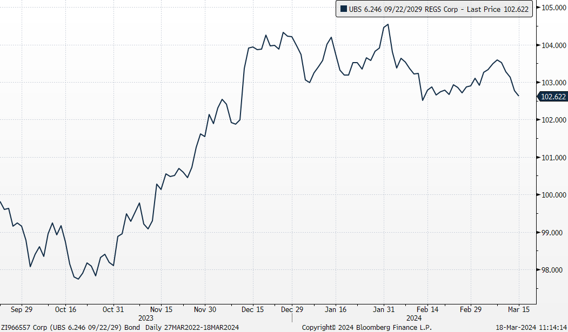
Task: Click the dark blue legend color swatch
Action: pos(343,9)
